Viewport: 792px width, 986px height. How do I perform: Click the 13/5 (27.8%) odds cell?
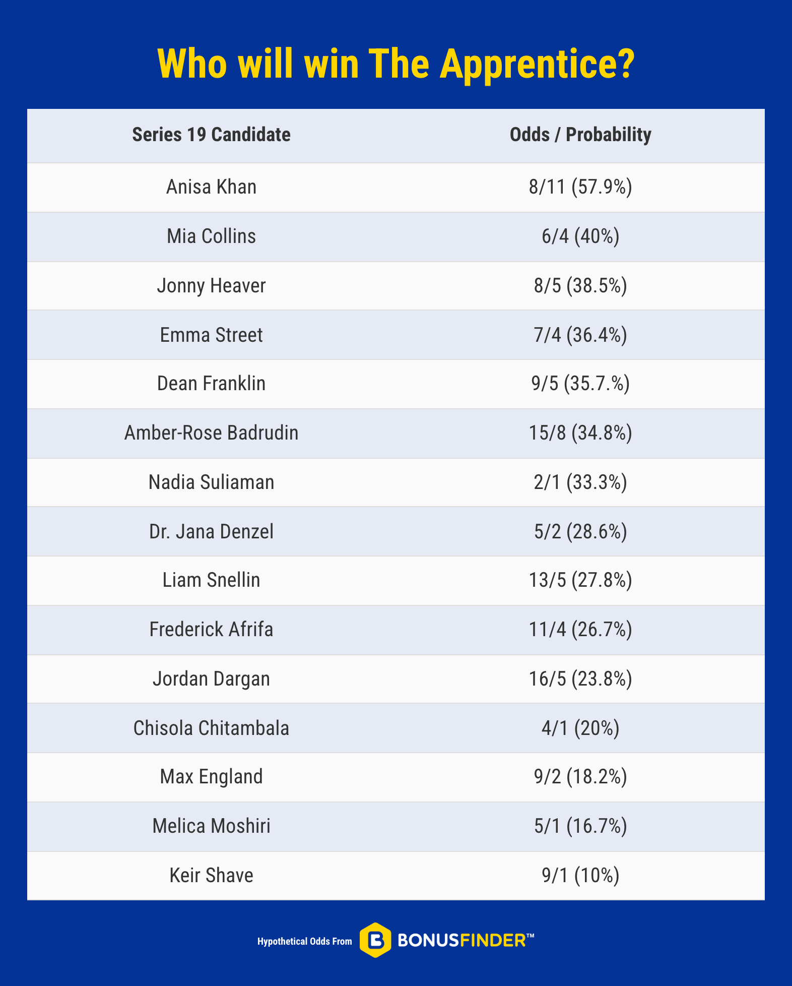coord(580,580)
